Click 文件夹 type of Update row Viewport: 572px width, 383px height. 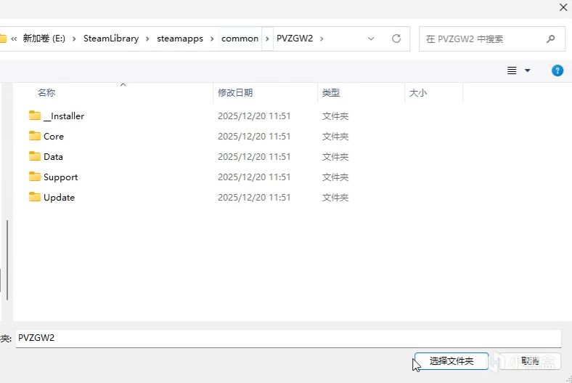(x=335, y=198)
